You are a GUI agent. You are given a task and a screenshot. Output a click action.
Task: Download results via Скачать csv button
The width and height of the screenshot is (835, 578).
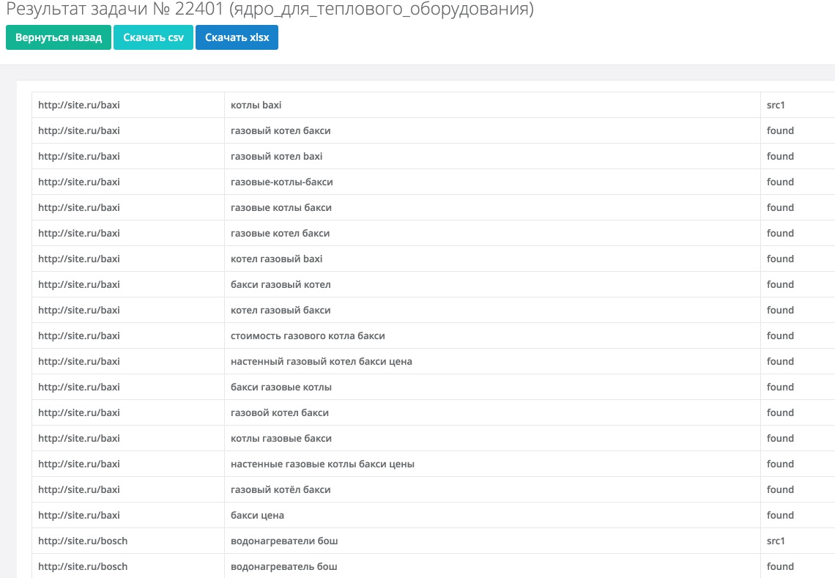point(153,37)
